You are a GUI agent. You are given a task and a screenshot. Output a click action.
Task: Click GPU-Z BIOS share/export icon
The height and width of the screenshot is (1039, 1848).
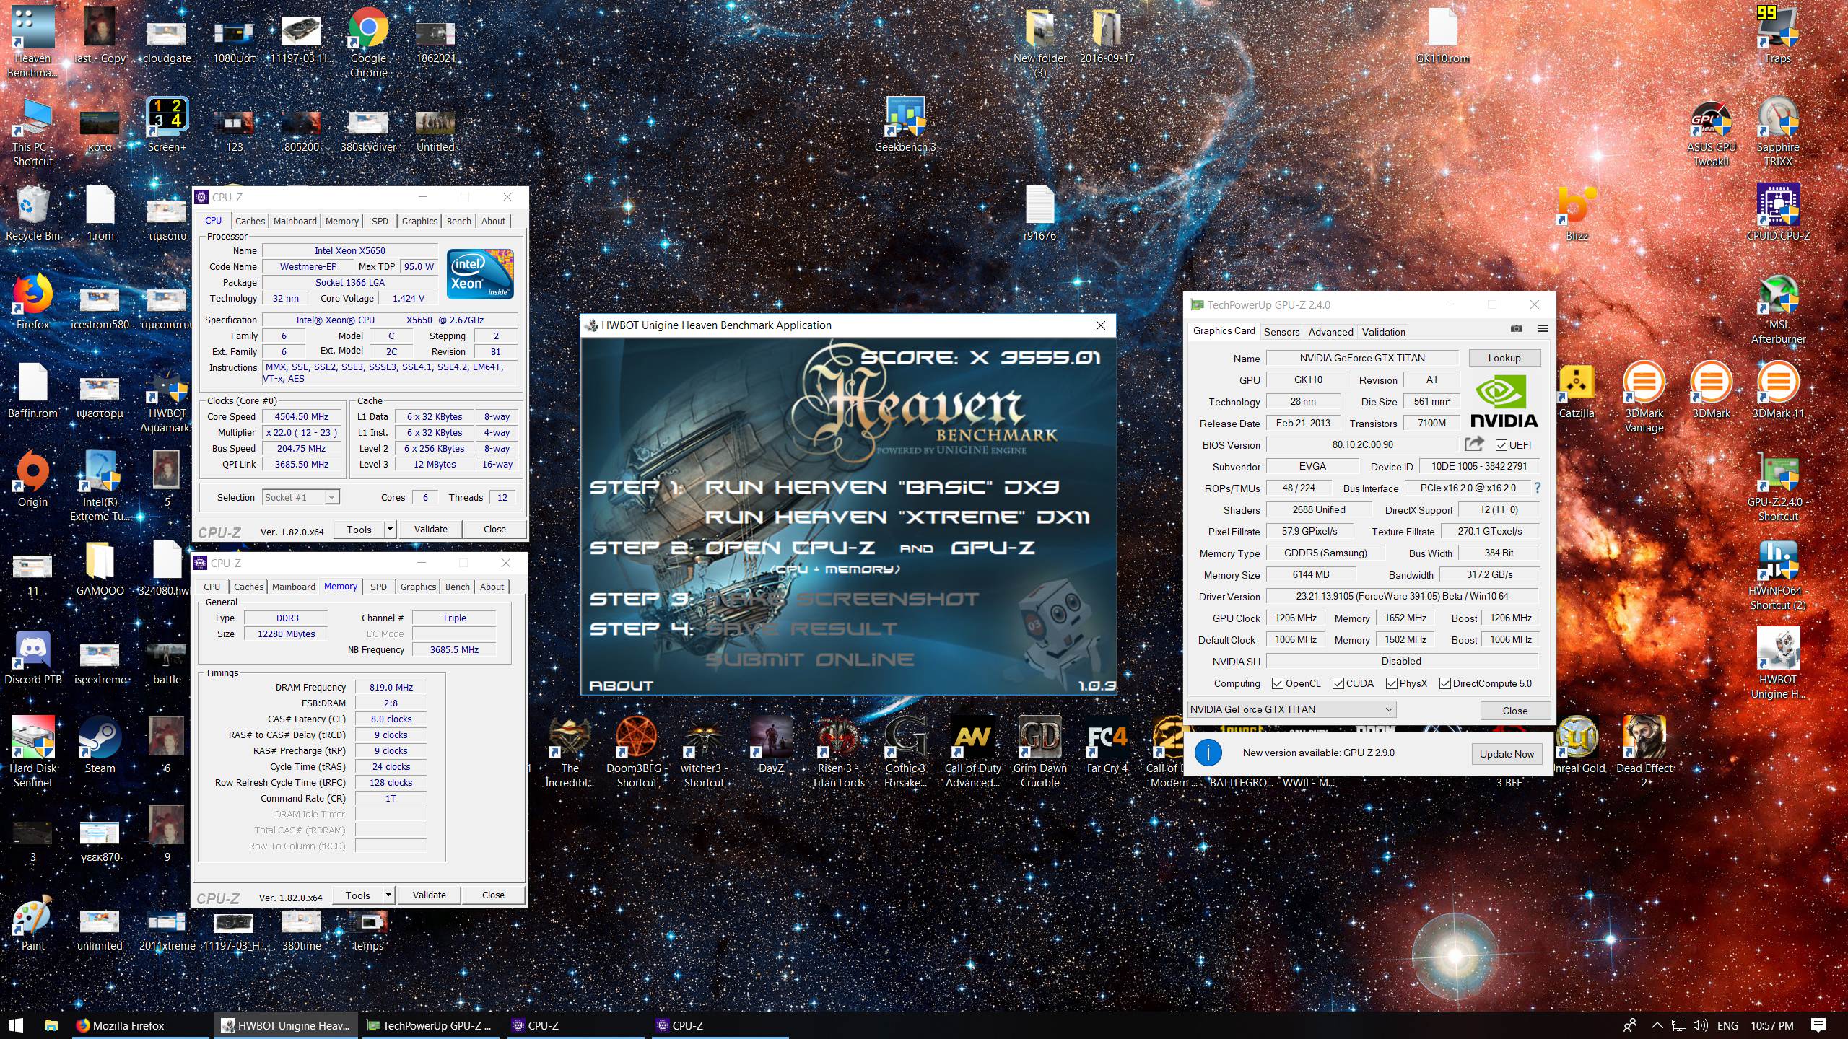pos(1474,444)
